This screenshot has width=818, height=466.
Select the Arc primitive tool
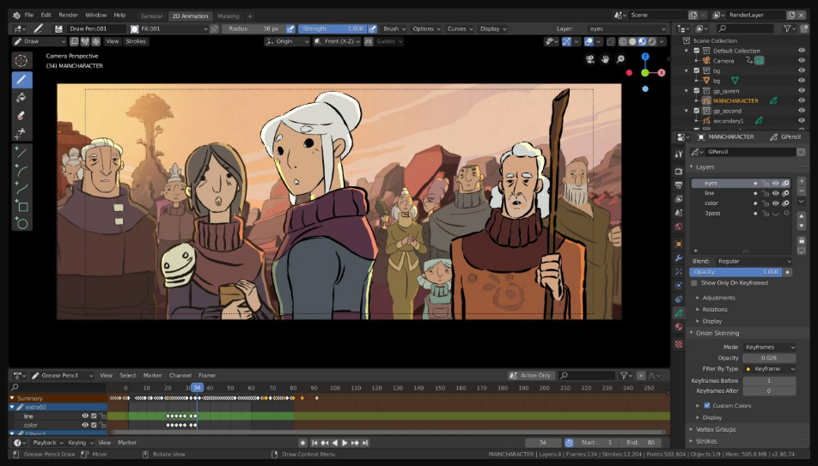tap(21, 170)
